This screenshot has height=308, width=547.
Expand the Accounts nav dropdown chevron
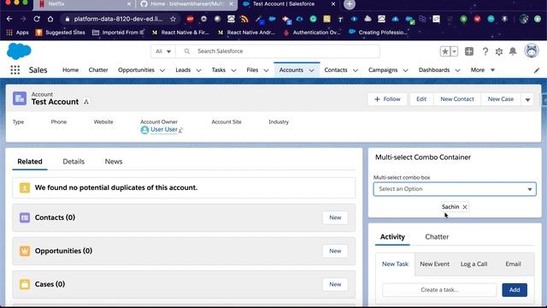(x=311, y=70)
